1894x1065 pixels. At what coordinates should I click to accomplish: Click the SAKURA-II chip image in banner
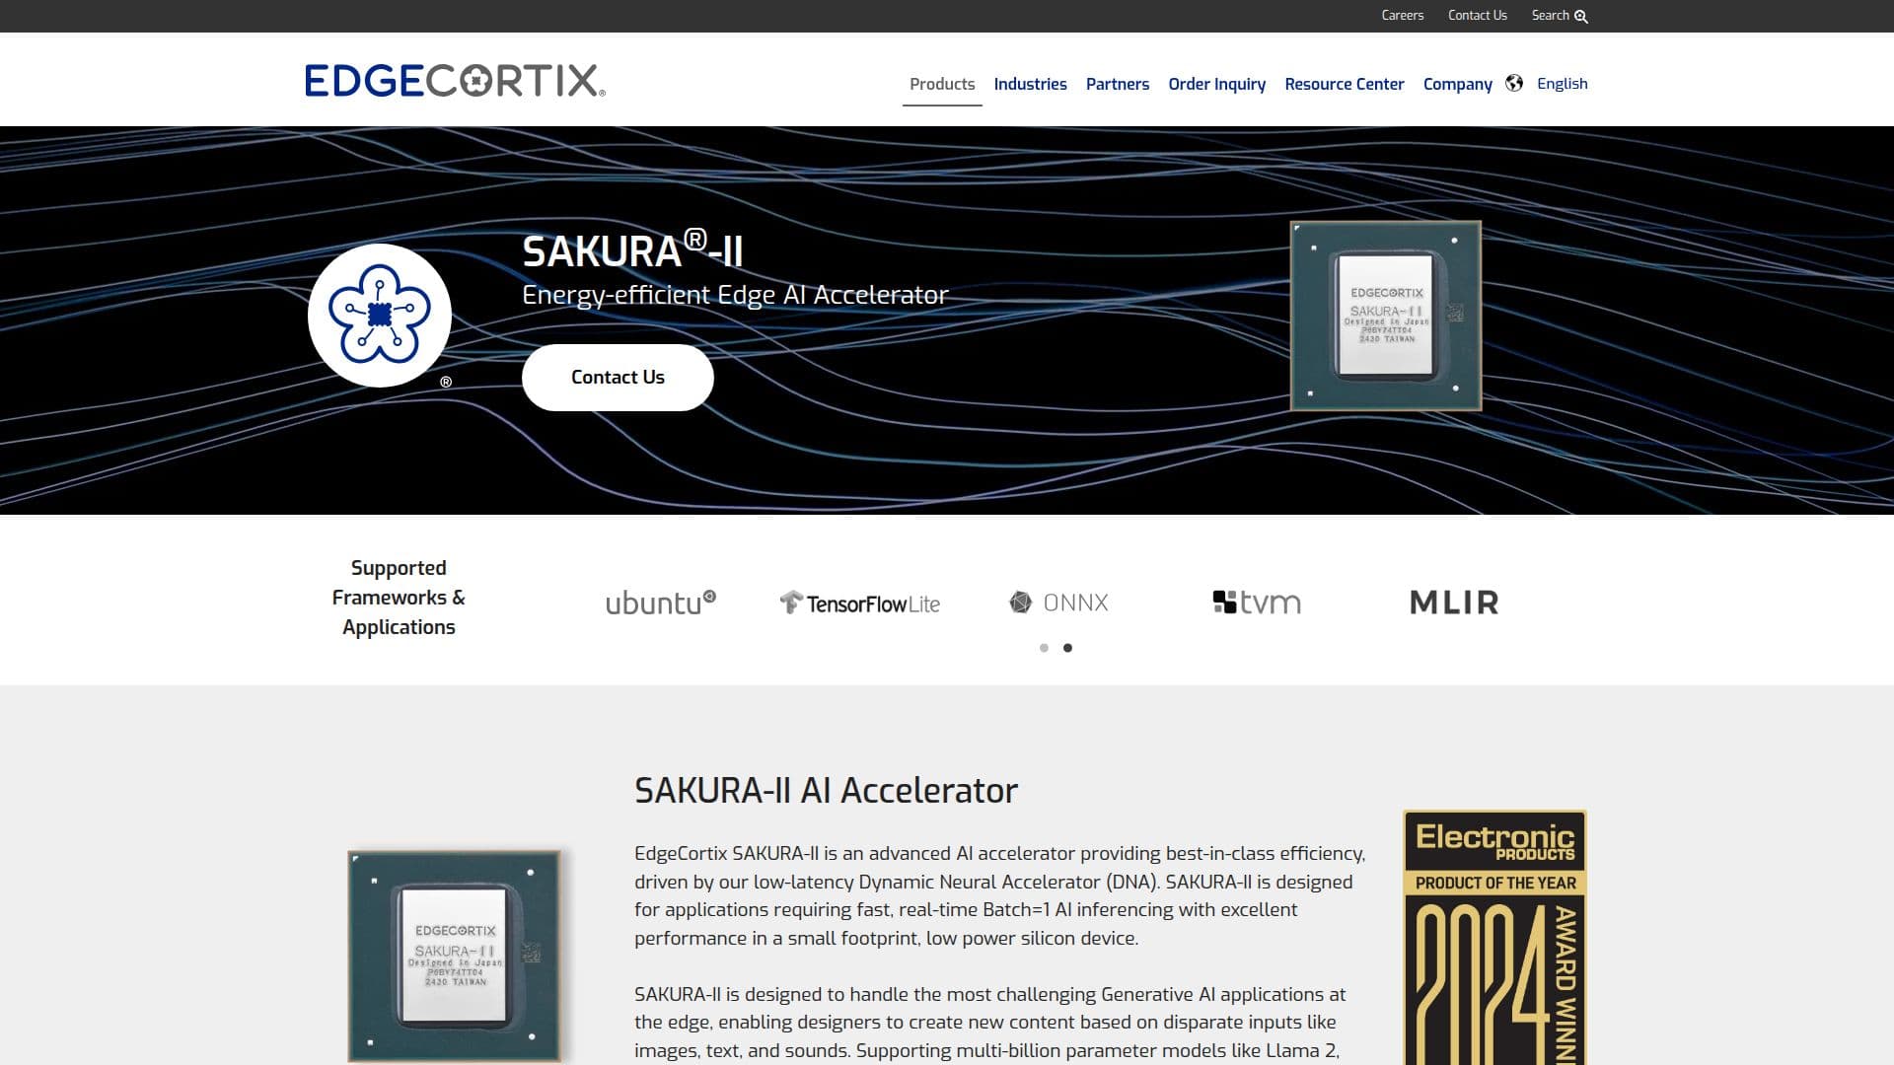[x=1386, y=316]
